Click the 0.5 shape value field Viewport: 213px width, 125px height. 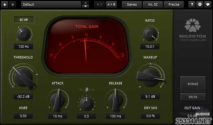pyautogui.click(x=87, y=116)
